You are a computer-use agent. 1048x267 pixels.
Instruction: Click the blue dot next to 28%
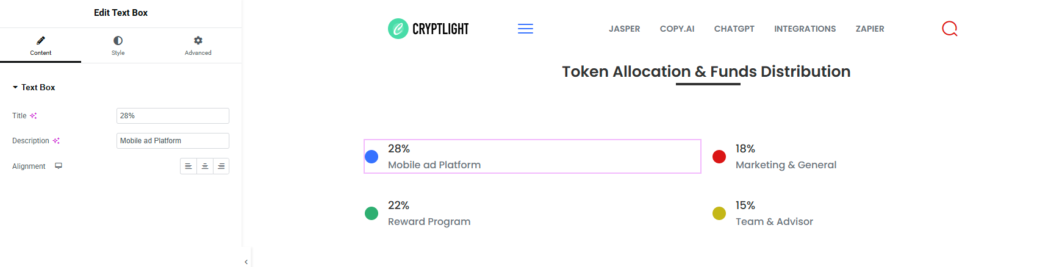click(371, 157)
